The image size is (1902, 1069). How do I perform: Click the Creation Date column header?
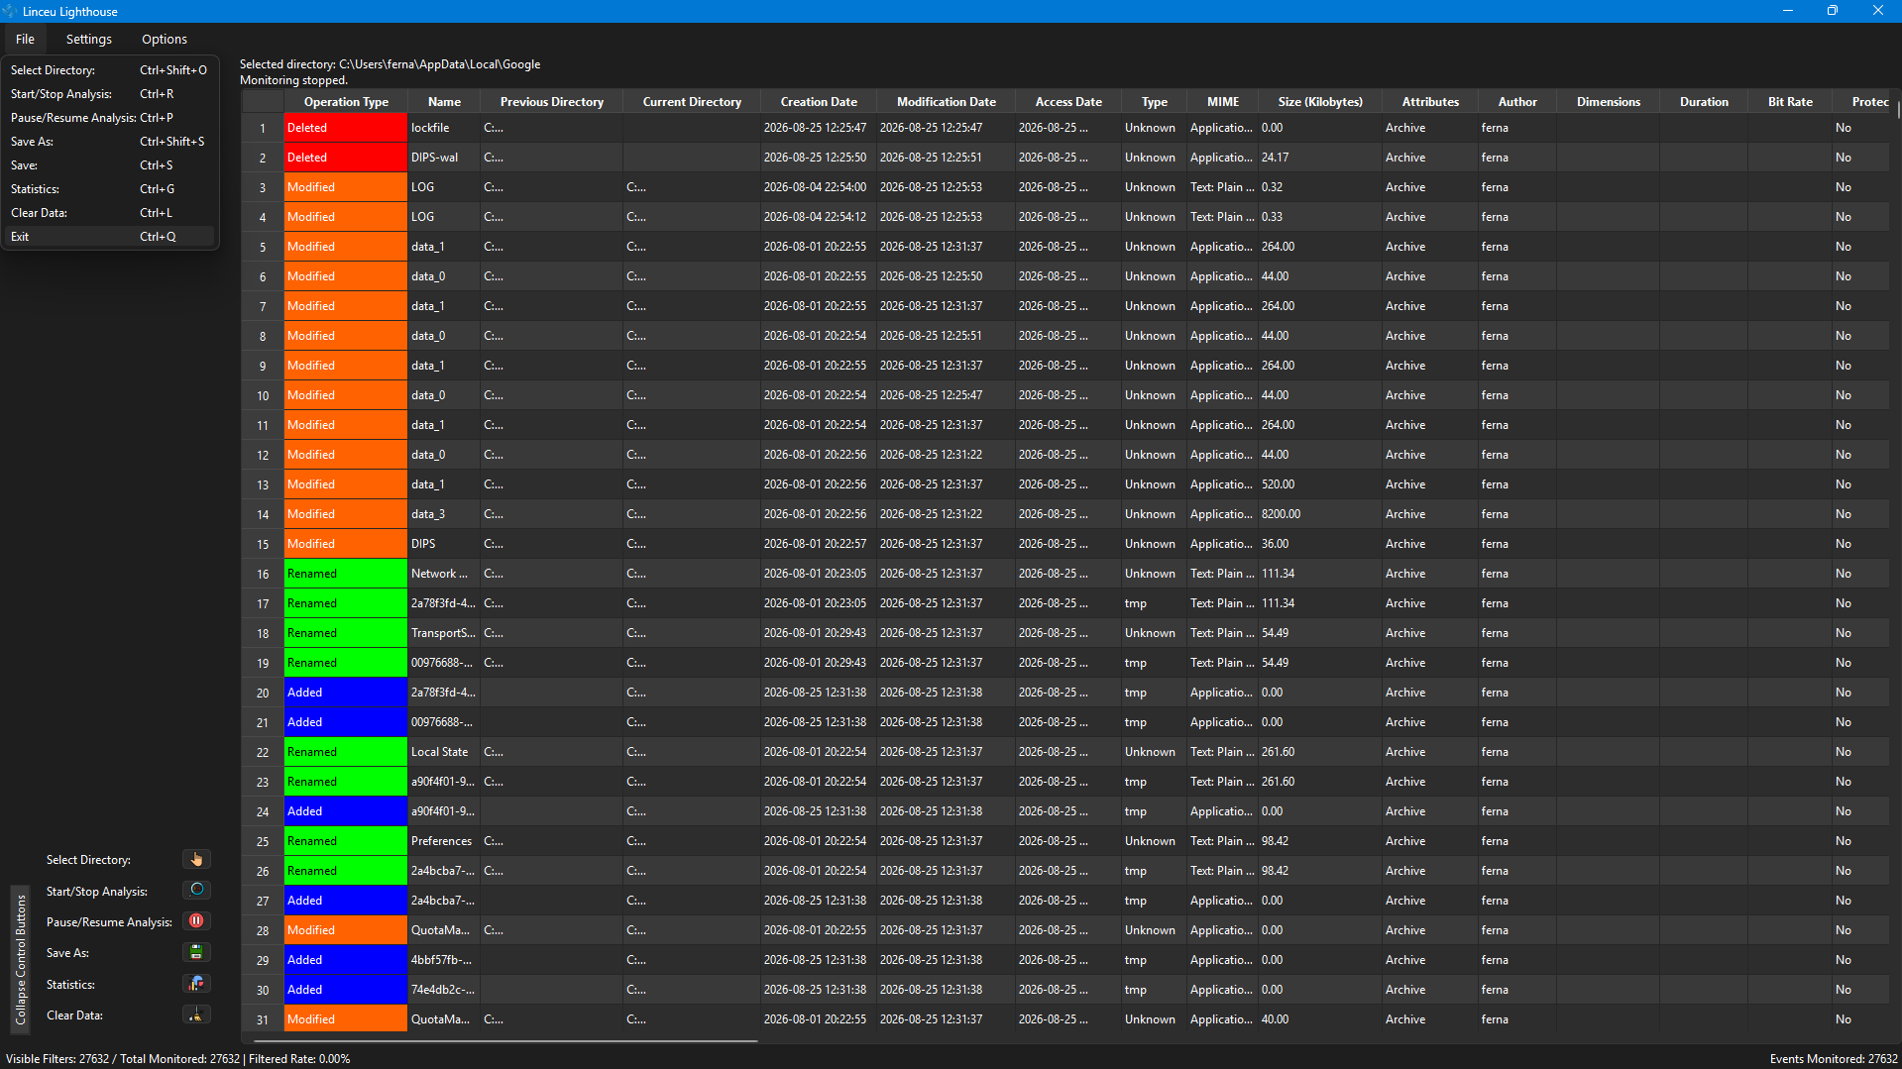click(819, 102)
